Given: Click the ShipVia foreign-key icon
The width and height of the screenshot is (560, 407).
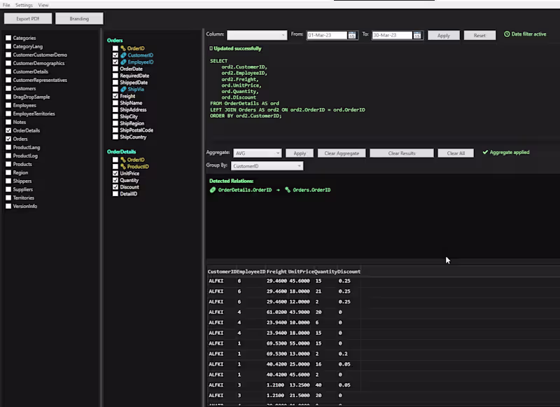Looking at the screenshot, I should tap(123, 90).
